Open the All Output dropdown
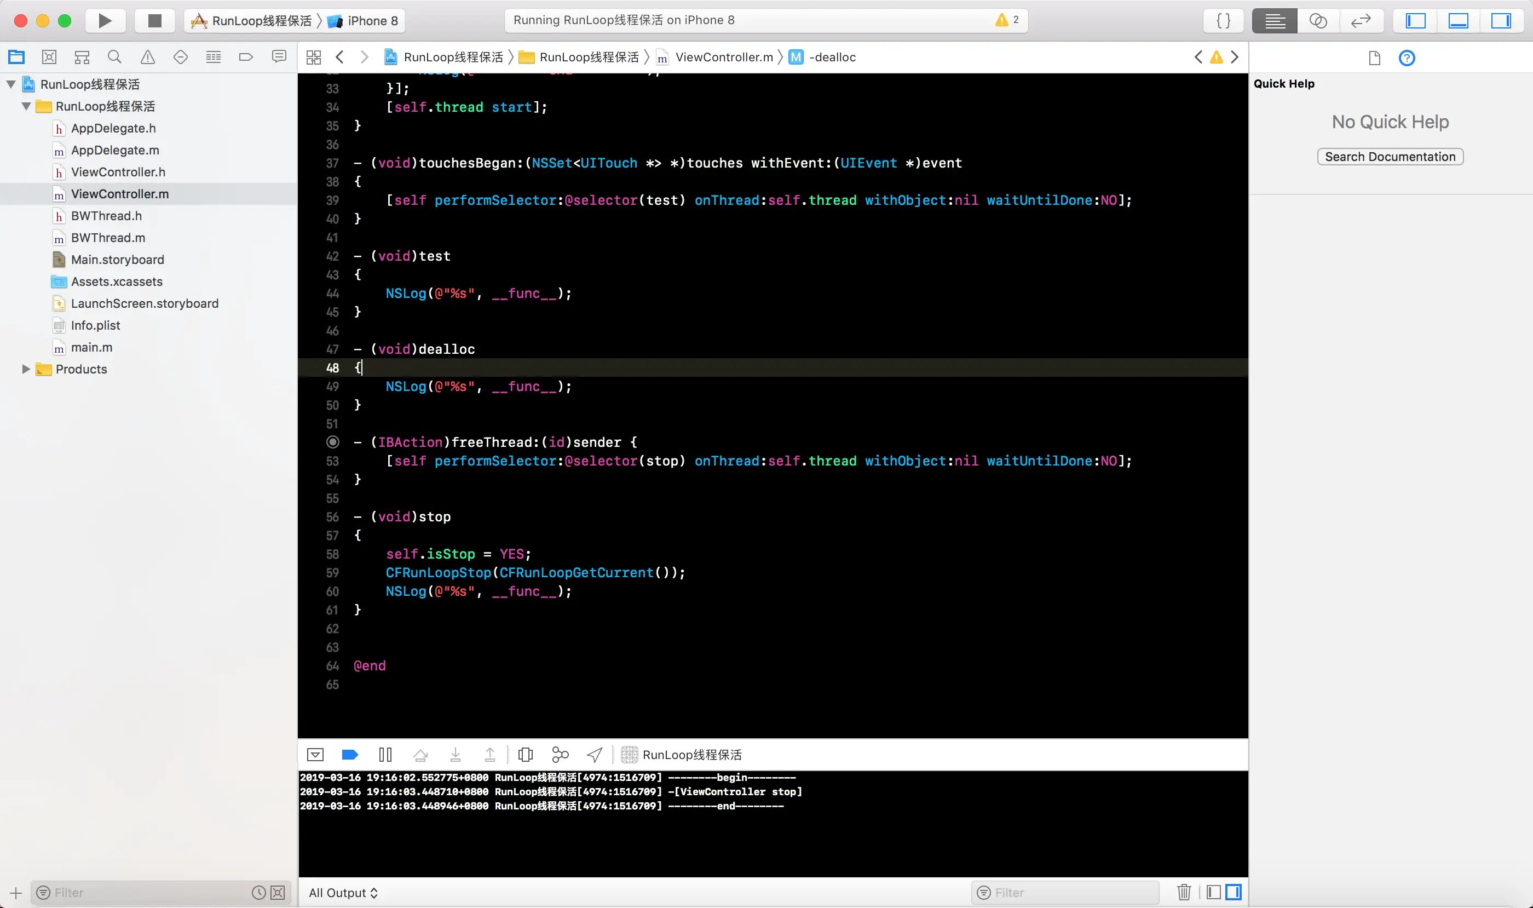The image size is (1533, 908). pos(343,893)
